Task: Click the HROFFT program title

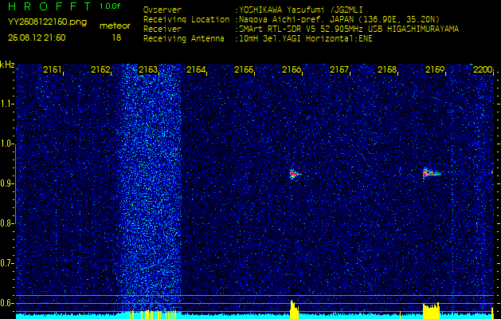Action: tap(50, 6)
